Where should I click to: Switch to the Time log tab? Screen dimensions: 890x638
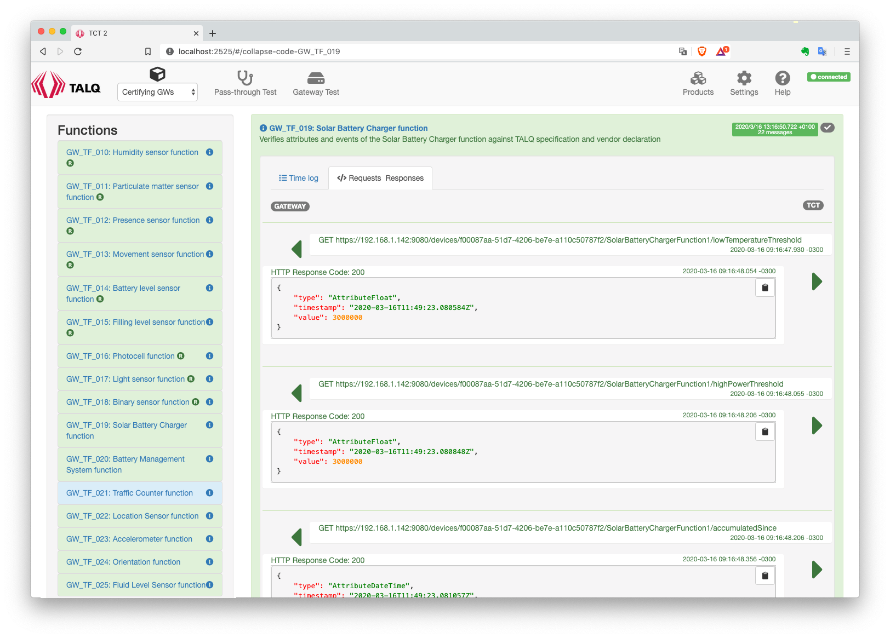[x=298, y=178]
